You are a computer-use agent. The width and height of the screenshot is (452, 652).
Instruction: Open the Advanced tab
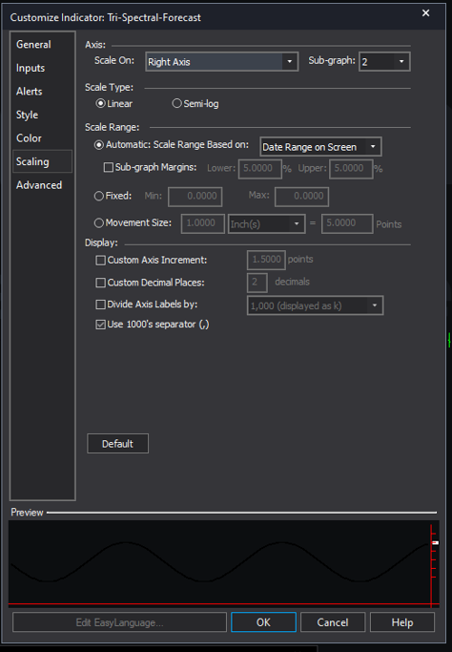coord(39,185)
